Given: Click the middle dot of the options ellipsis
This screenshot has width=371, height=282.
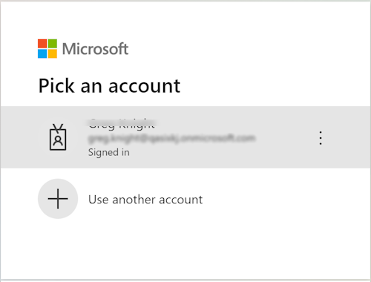Looking at the screenshot, I should 321,138.
